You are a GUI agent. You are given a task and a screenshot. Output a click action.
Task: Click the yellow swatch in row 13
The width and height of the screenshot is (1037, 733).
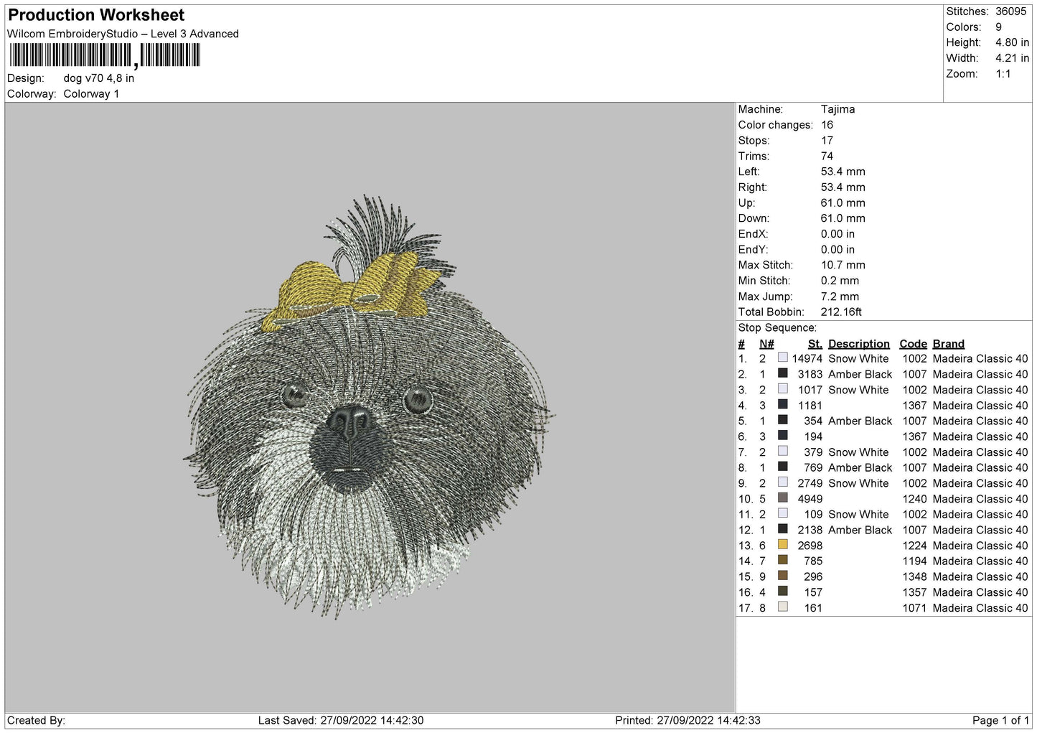point(783,545)
